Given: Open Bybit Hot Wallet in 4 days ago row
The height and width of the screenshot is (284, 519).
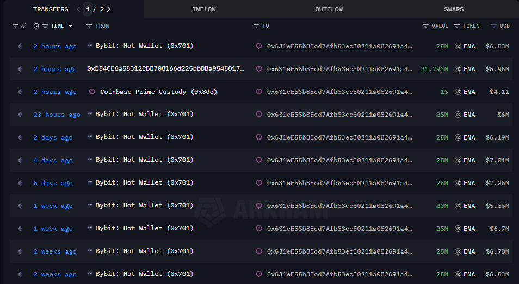Looking at the screenshot, I should [144, 160].
